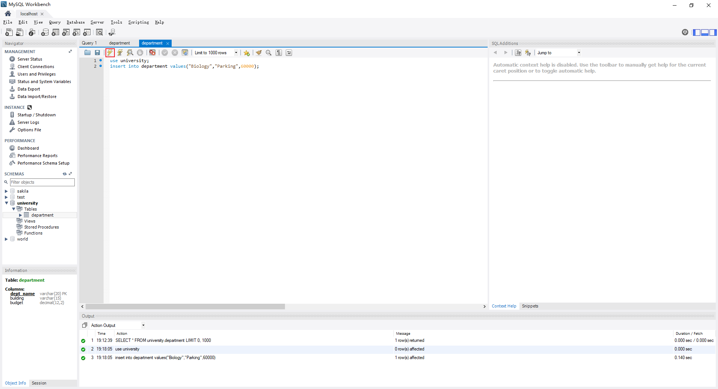Create a new view in active schema
The width and height of the screenshot is (718, 389).
66,33
